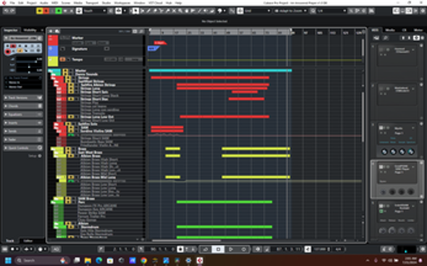Open File Explorer from the taskbar

coord(88,260)
